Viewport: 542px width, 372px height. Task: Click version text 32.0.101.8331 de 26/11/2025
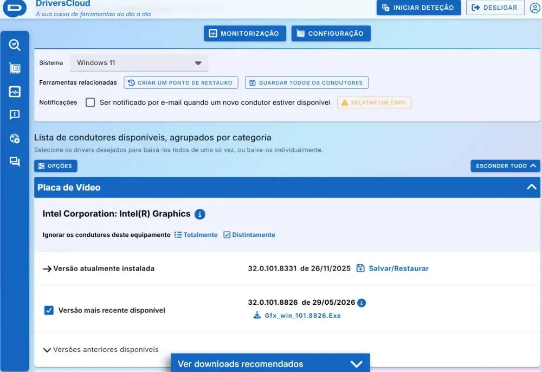pos(299,268)
